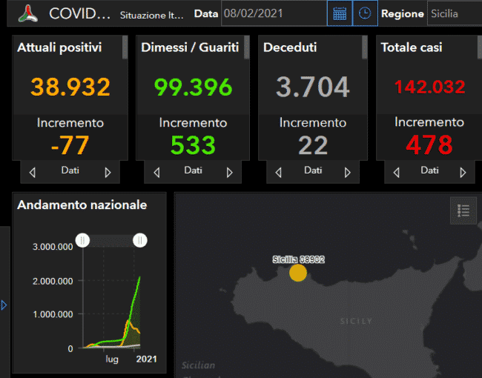The height and width of the screenshot is (378, 482).
Task: Go to previous page of Deceduti card
Action: tap(278, 173)
